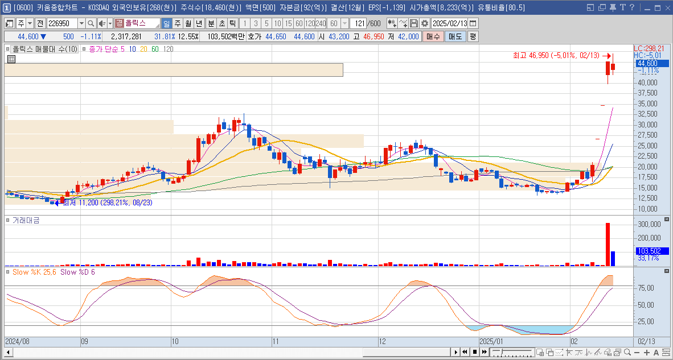Open the 60 interval dropdown arrow
Screen dimensions: 673x360
(344, 23)
